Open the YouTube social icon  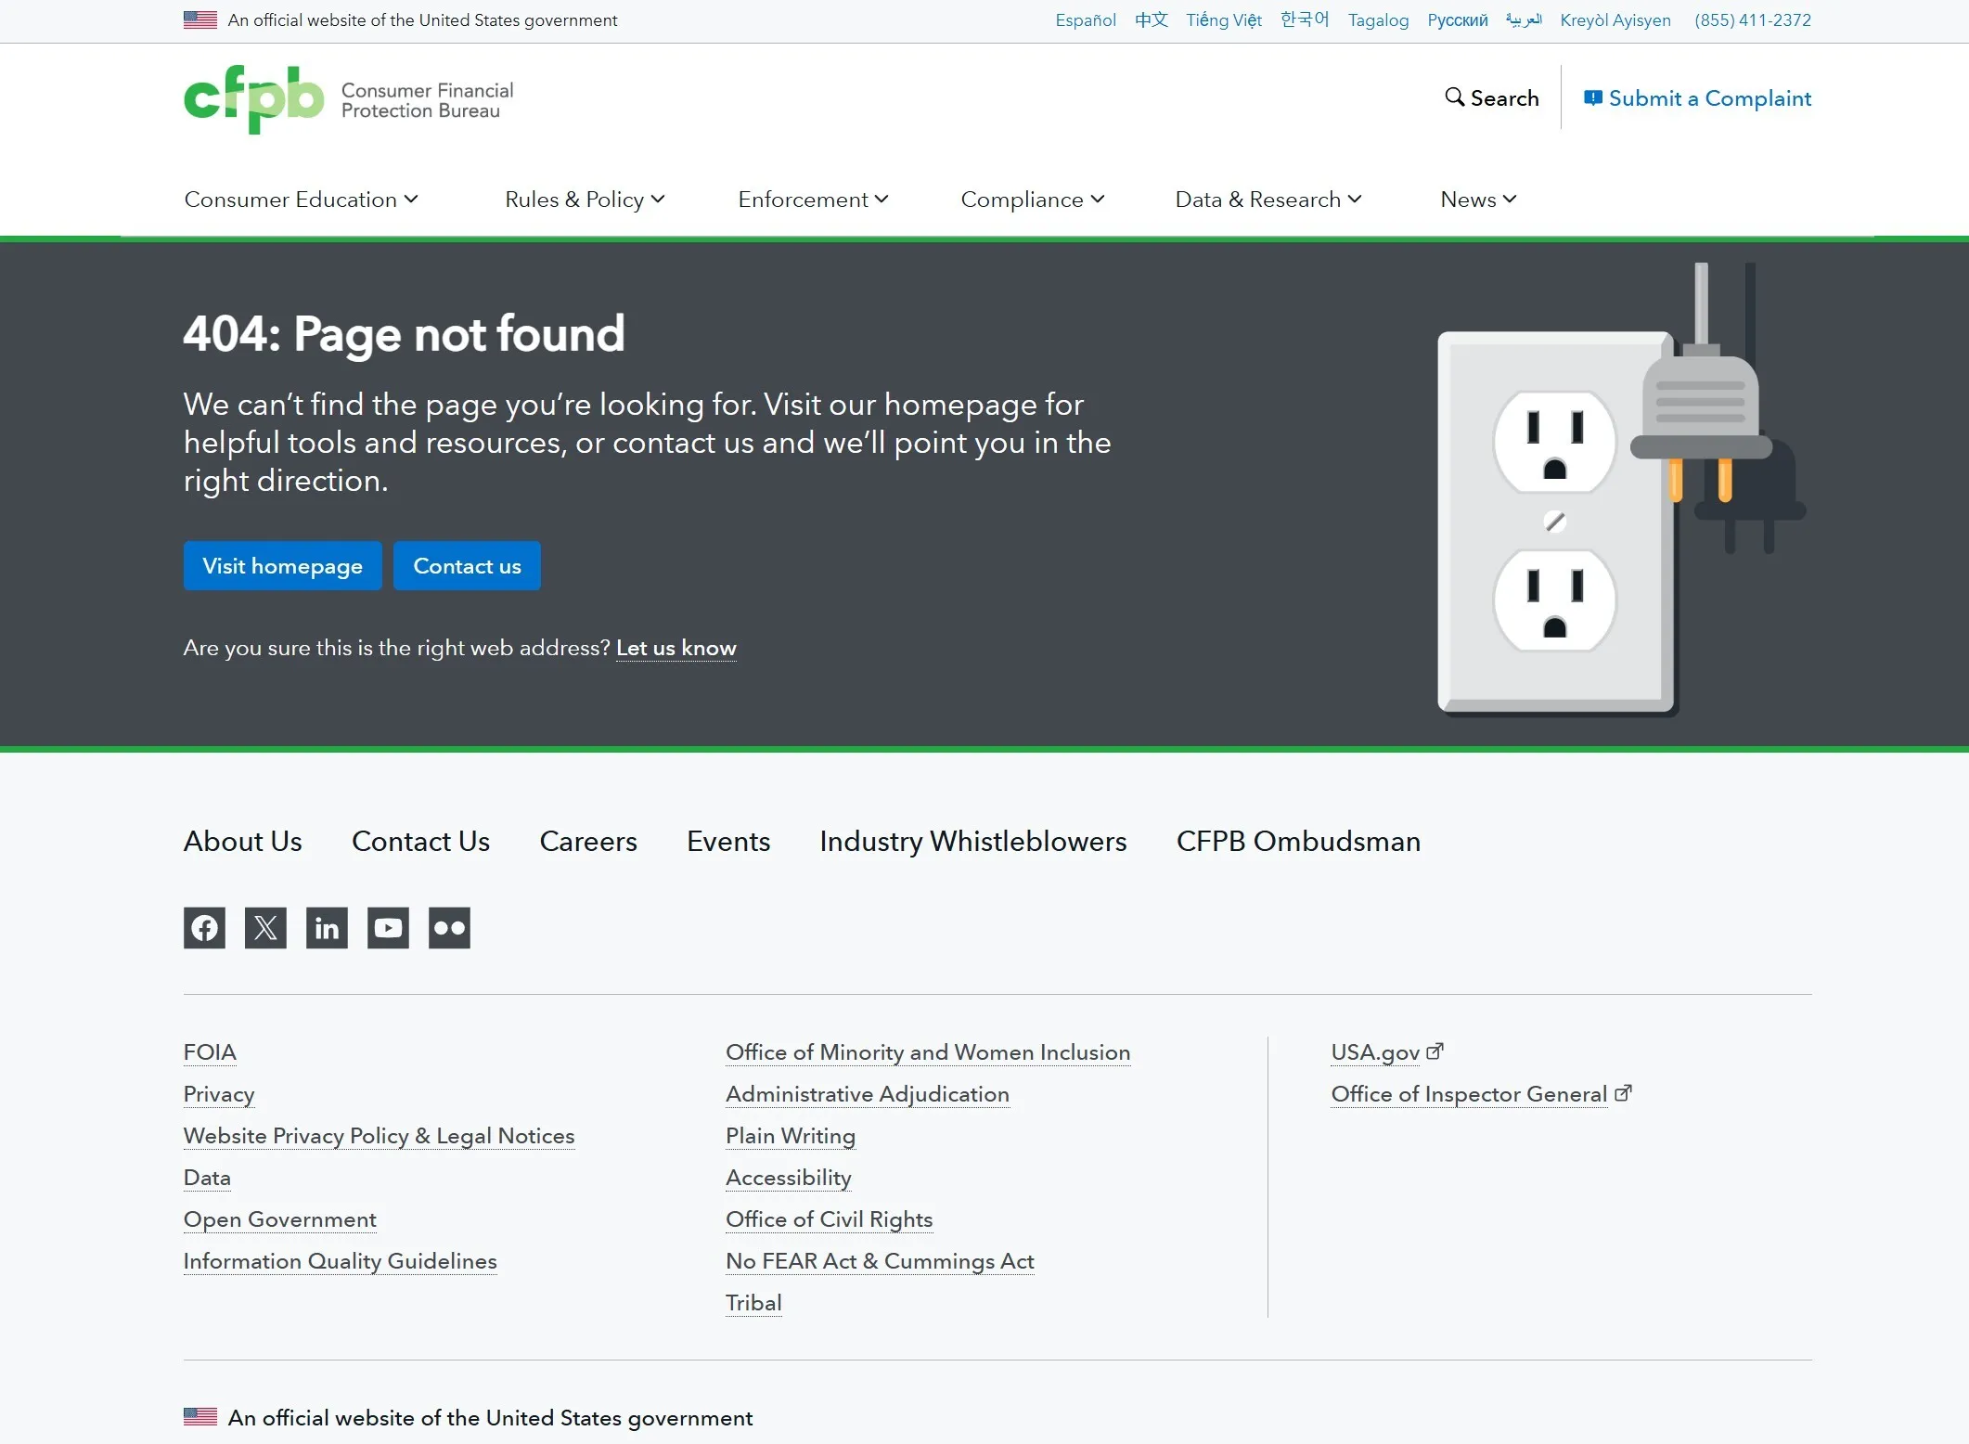point(388,928)
